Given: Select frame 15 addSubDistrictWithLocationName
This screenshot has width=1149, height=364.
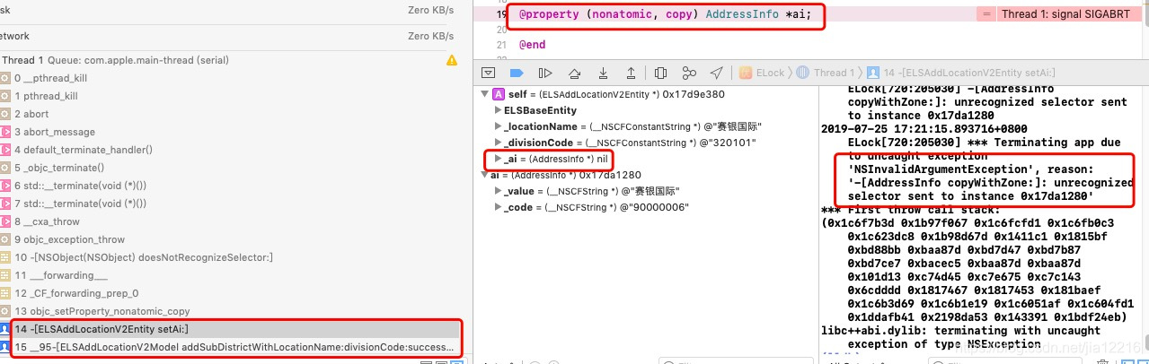Looking at the screenshot, I should [230, 346].
